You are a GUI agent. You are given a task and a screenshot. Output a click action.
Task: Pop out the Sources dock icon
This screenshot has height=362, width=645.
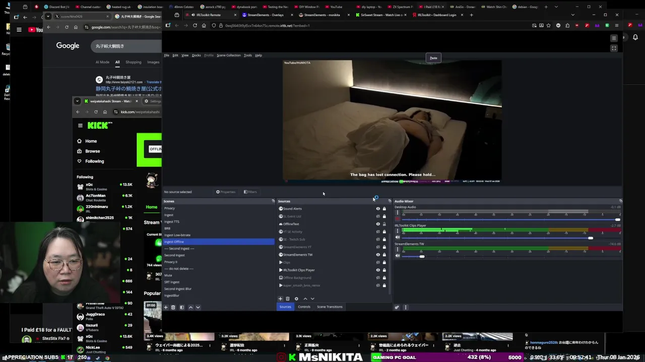coord(389,201)
